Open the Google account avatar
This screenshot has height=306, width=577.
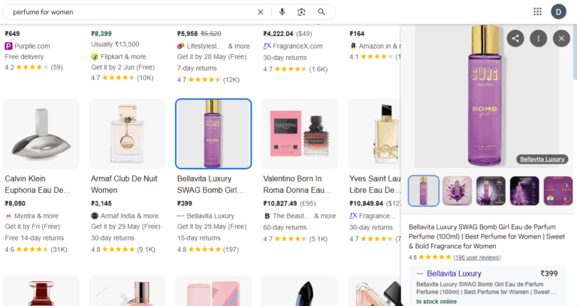(x=559, y=12)
